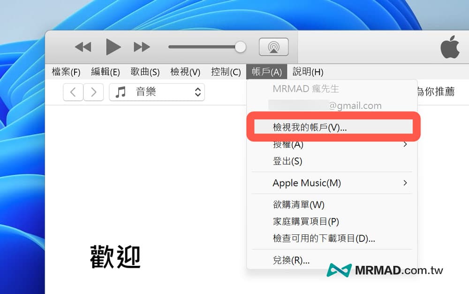Click the music note icon in selector
The height and width of the screenshot is (294, 469).
pos(121,92)
